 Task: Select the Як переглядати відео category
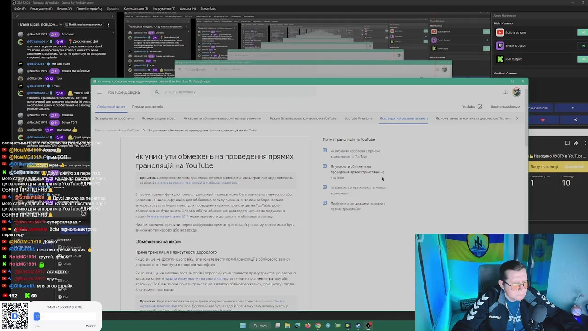point(158,118)
